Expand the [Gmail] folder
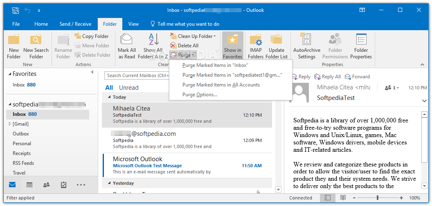The width and height of the screenshot is (432, 206). [x=10, y=124]
